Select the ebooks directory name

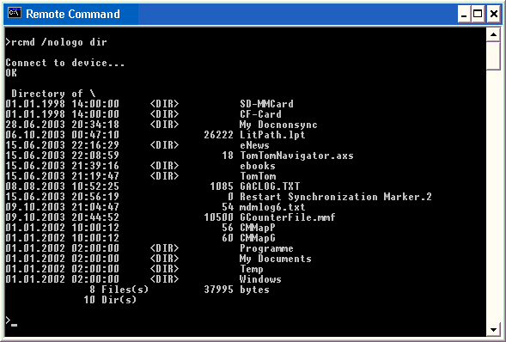[x=258, y=166]
